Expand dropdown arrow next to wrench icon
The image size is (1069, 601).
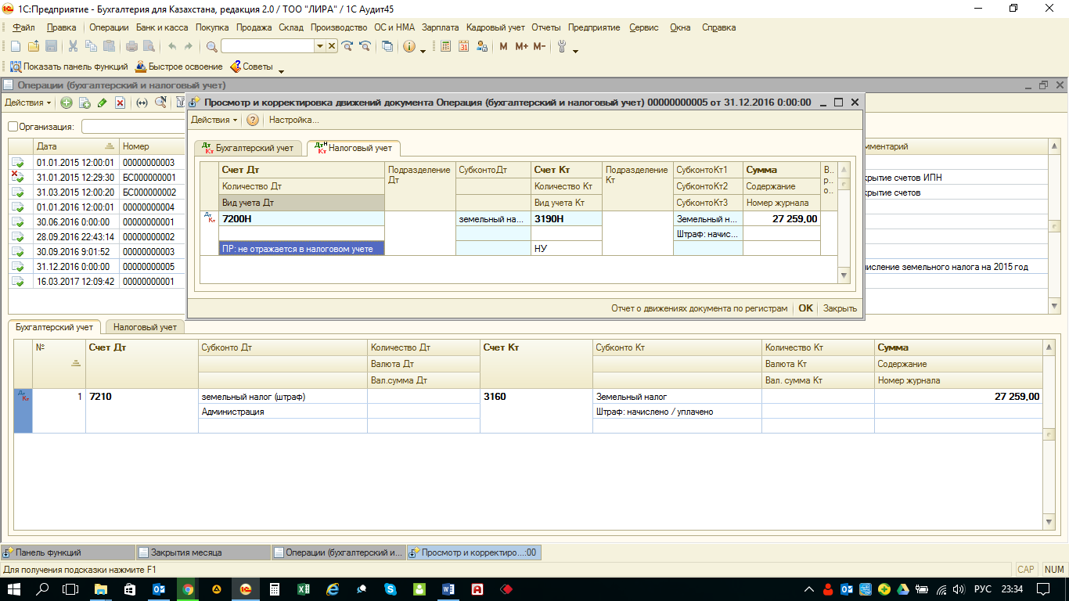coord(575,51)
